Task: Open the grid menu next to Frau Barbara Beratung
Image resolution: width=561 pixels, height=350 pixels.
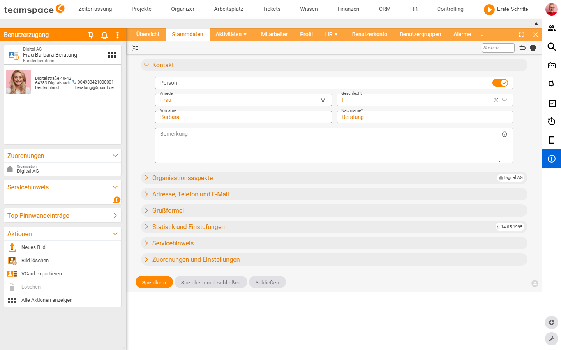Action: (112, 55)
